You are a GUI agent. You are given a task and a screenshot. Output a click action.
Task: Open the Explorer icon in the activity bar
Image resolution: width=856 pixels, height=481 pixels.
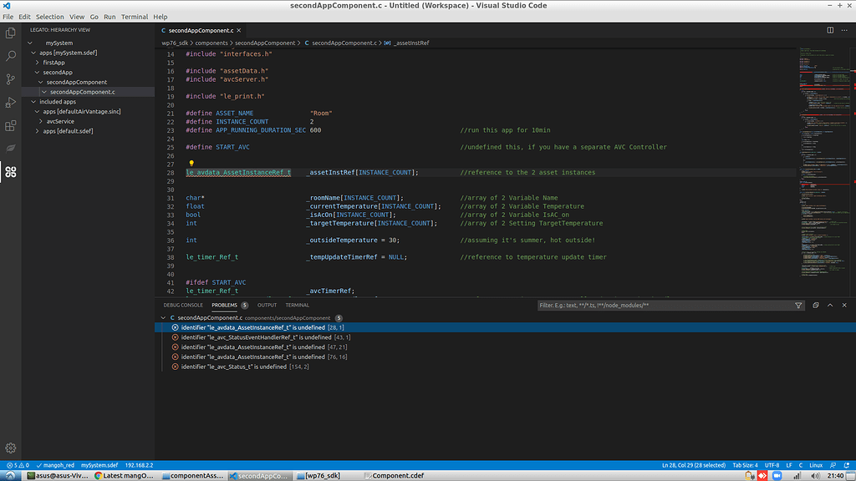pyautogui.click(x=11, y=33)
